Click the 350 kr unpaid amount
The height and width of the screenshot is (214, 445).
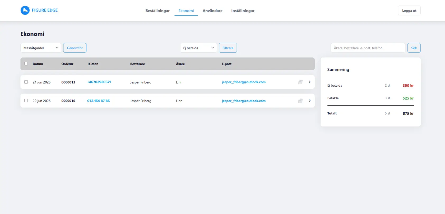coord(408,85)
